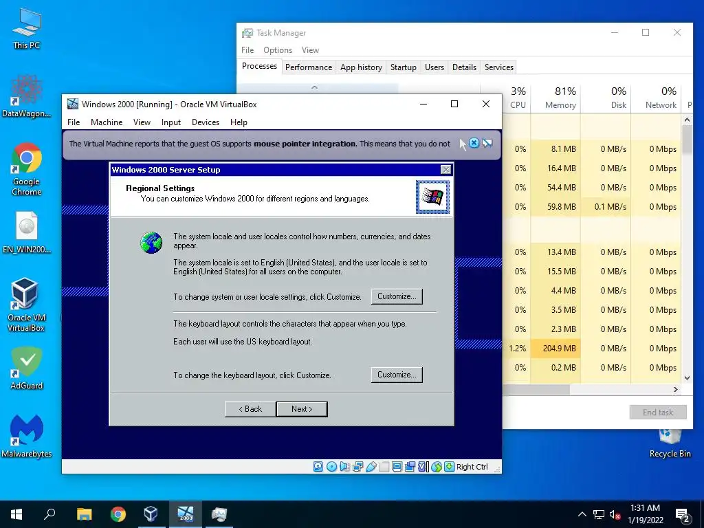Click the 204.9 MB memory cell

555,349
